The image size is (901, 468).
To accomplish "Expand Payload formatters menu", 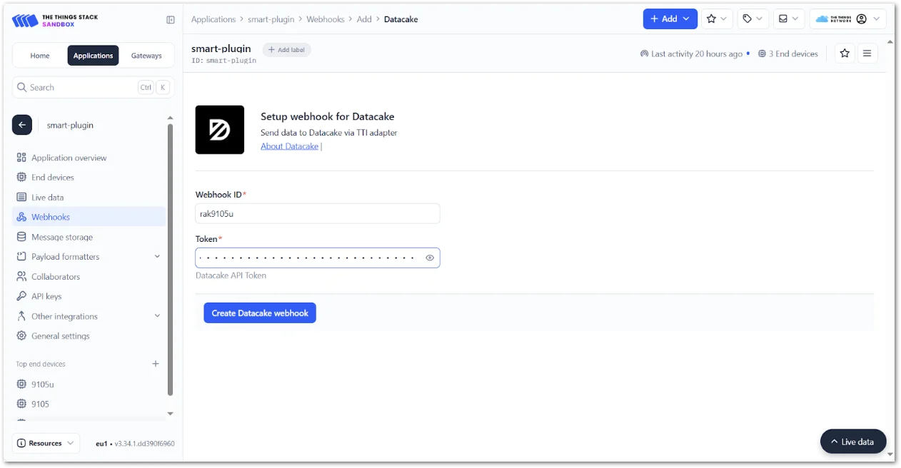I will click(x=89, y=257).
